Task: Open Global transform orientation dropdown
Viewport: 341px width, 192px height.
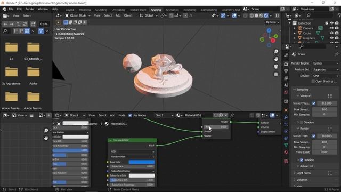Action: point(148,15)
